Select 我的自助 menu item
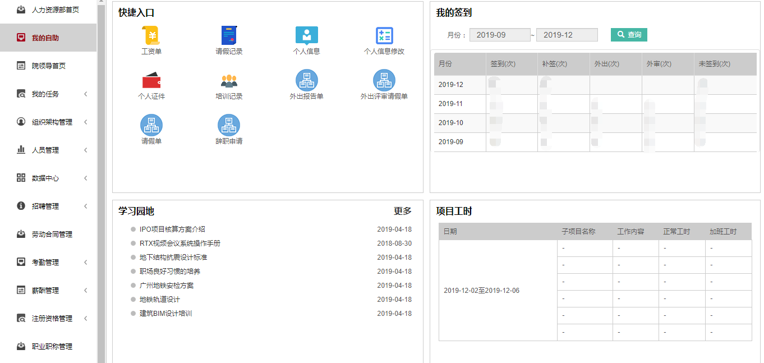Image resolution: width=764 pixels, height=363 pixels. [x=48, y=38]
